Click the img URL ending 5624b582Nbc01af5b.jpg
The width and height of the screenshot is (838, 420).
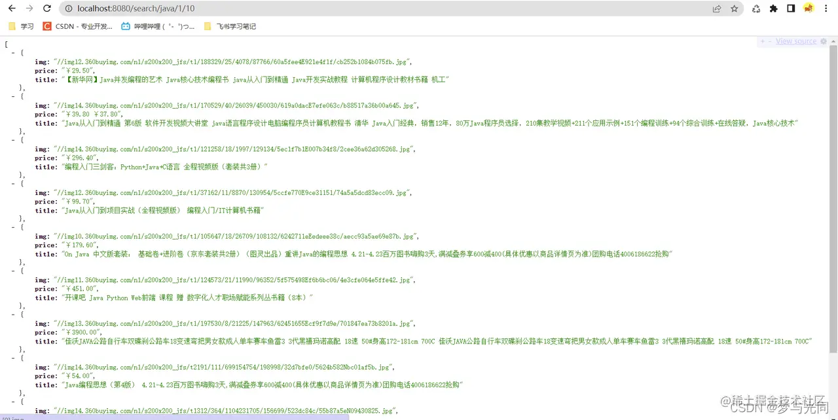(x=224, y=367)
